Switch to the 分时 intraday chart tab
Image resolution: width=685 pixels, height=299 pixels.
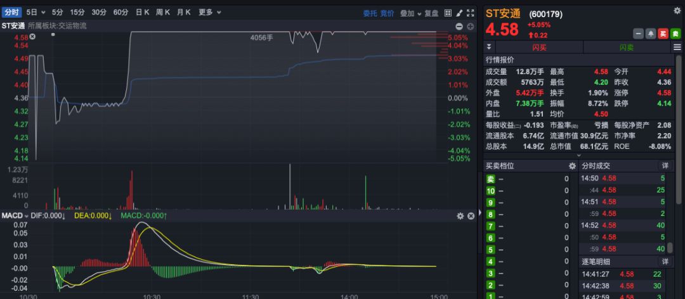click(12, 13)
